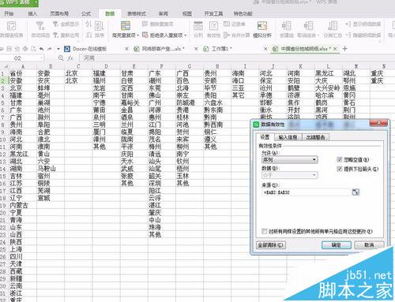Viewport: 395px width, 302px height.
Task: Select cell containing 嘉峪关
Action: point(134,103)
